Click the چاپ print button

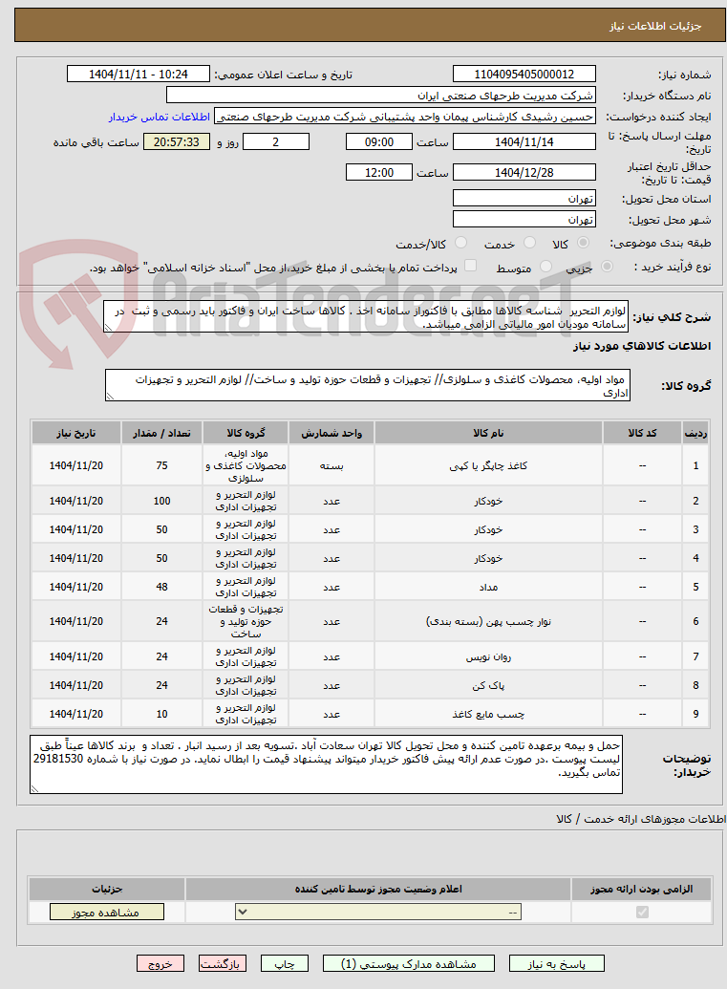285,964
